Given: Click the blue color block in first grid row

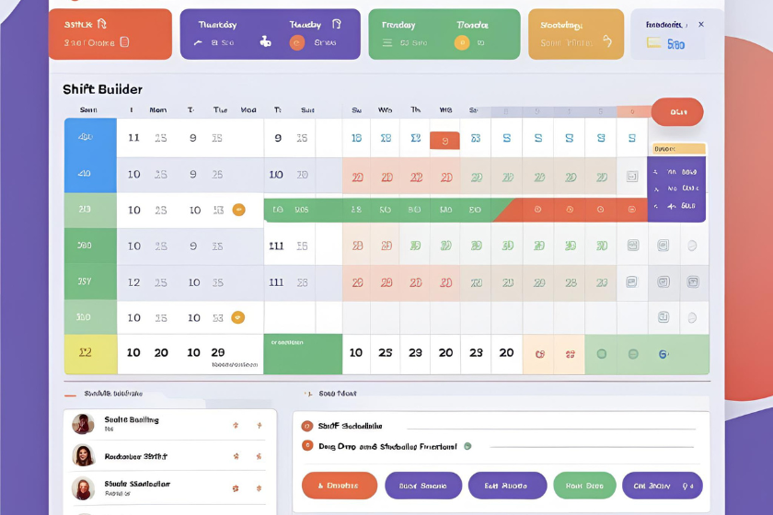Looking at the screenshot, I should pyautogui.click(x=90, y=138).
